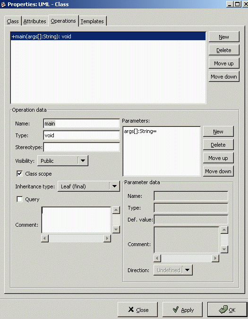Select the args[]:String= parameter entry
The image size is (248, 319).
coord(162,131)
